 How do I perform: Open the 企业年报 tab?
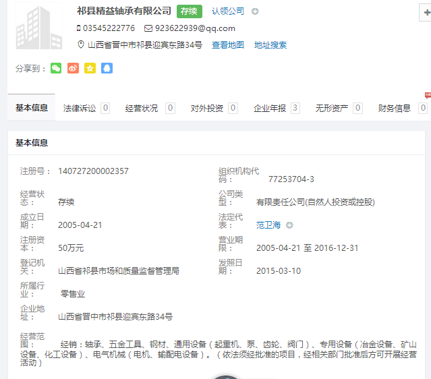[x=270, y=108]
